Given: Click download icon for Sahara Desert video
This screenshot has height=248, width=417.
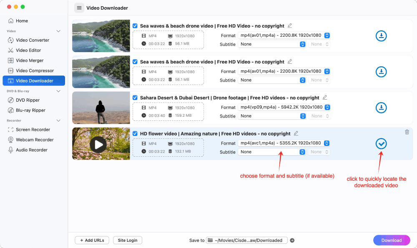Looking at the screenshot, I should click(381, 108).
